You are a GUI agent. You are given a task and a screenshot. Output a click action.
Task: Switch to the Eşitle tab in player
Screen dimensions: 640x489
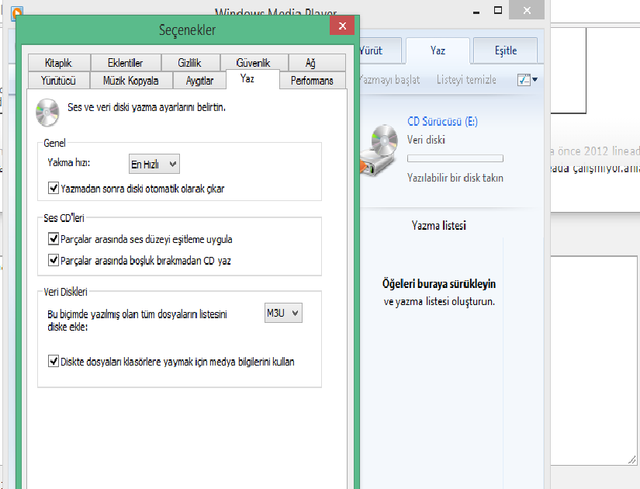pos(506,50)
